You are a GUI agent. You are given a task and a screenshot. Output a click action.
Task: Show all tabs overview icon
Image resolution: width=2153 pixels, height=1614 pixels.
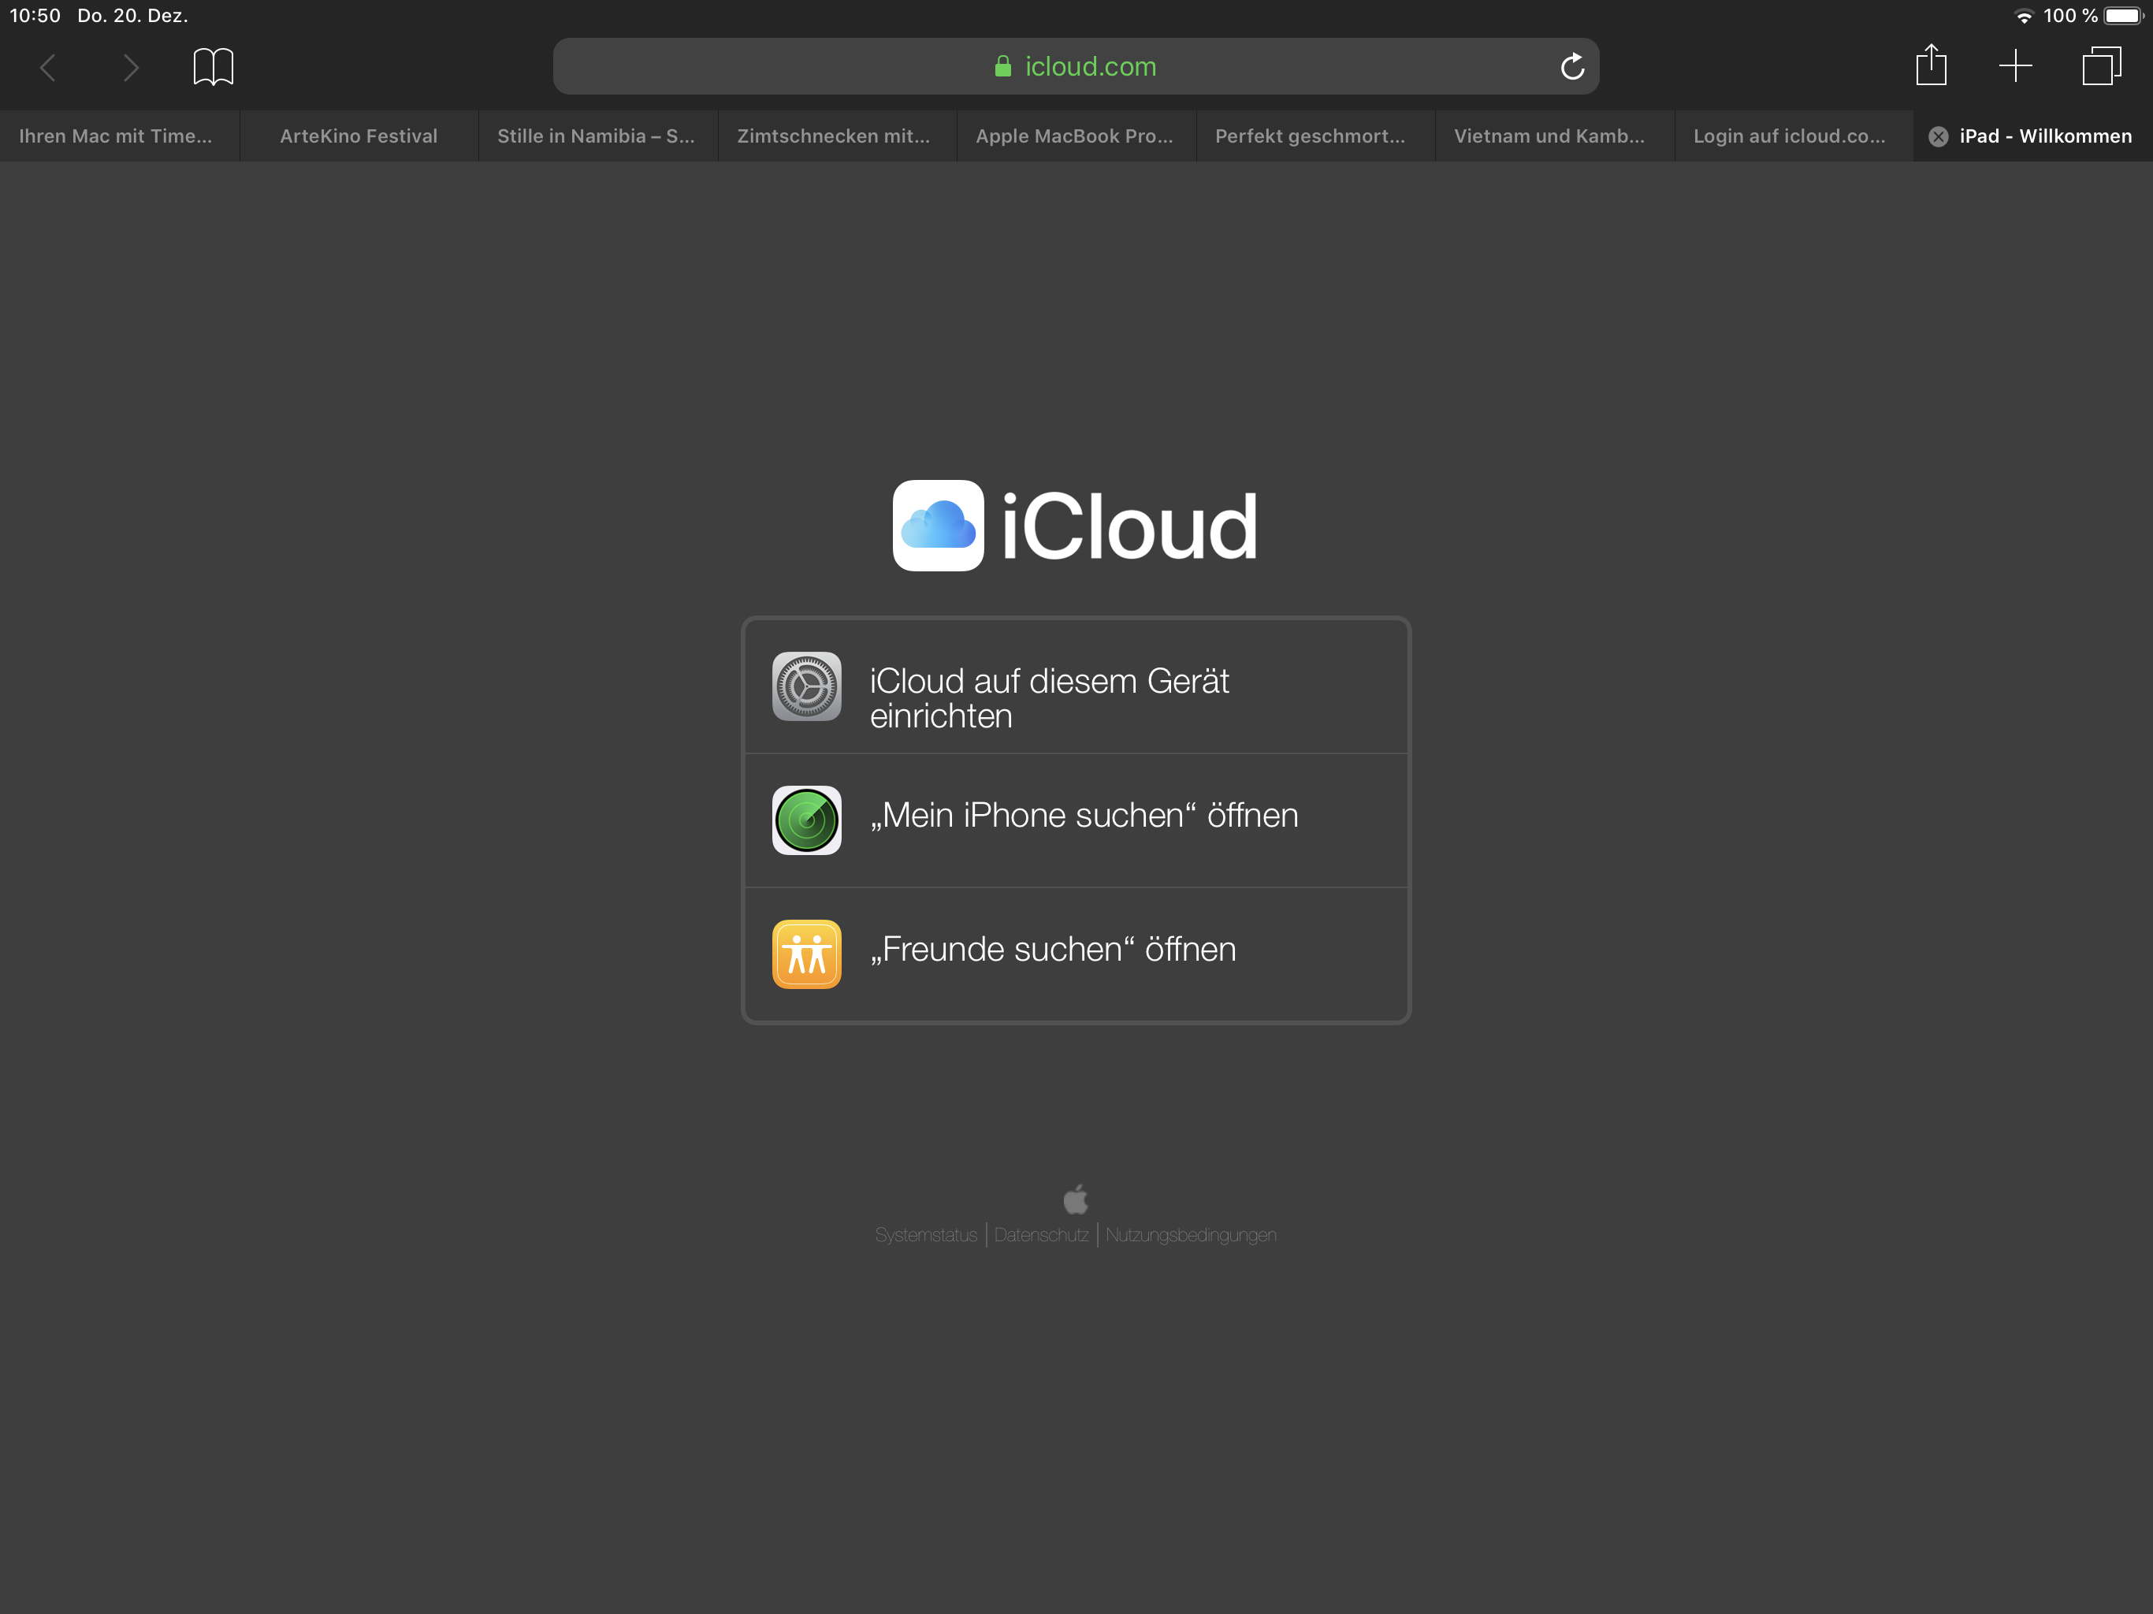click(2100, 66)
